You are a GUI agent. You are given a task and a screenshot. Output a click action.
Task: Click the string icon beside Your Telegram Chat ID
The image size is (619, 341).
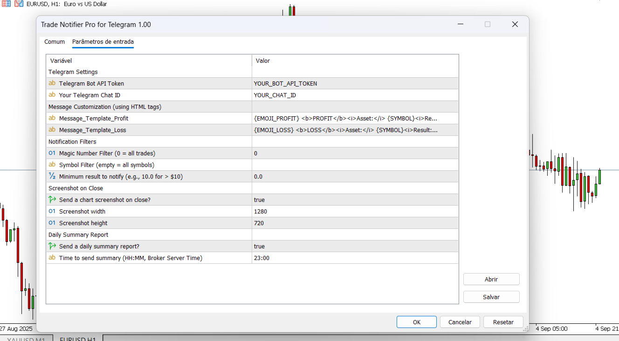click(52, 95)
